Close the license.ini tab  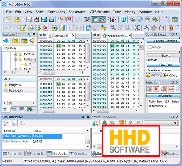coord(73,36)
